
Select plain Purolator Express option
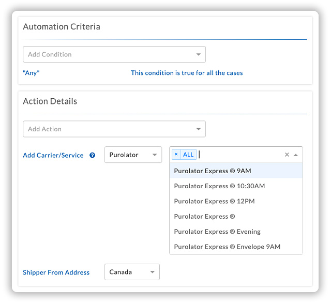tap(236, 216)
